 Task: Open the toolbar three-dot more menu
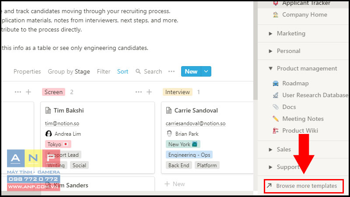171,71
